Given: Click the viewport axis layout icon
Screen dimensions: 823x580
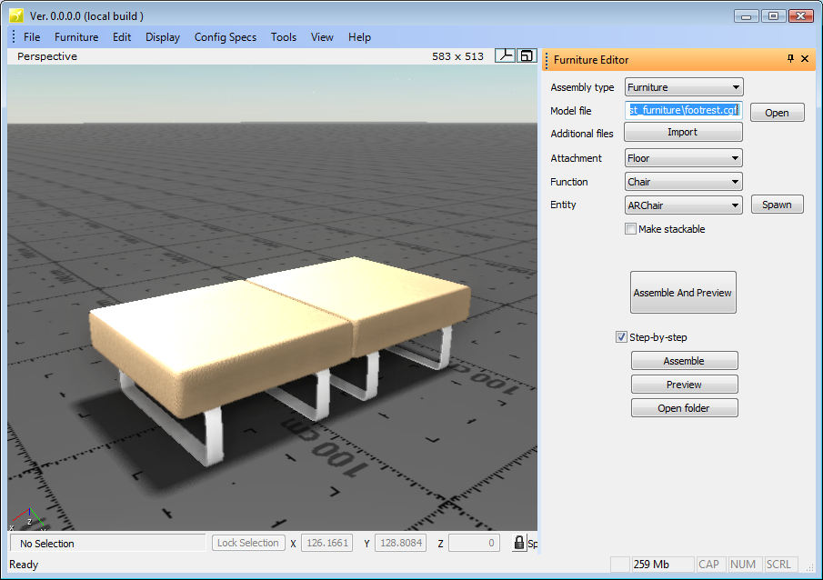Looking at the screenshot, I should coord(505,55).
